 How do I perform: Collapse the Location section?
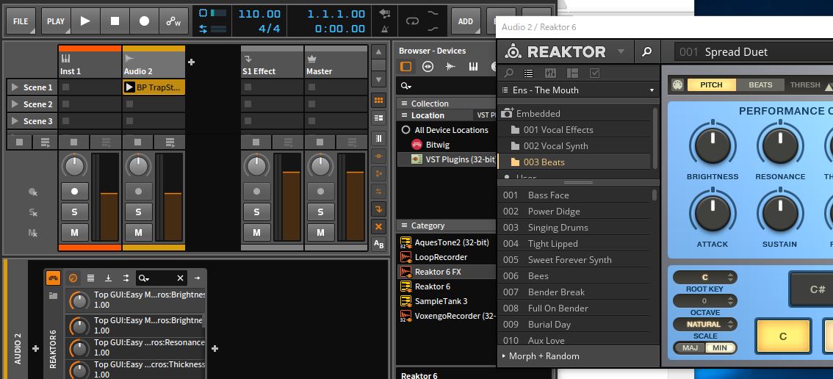(x=404, y=115)
